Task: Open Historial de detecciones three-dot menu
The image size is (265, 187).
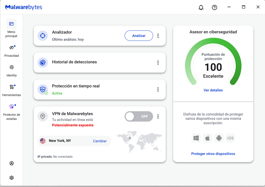Action: pos(158,63)
